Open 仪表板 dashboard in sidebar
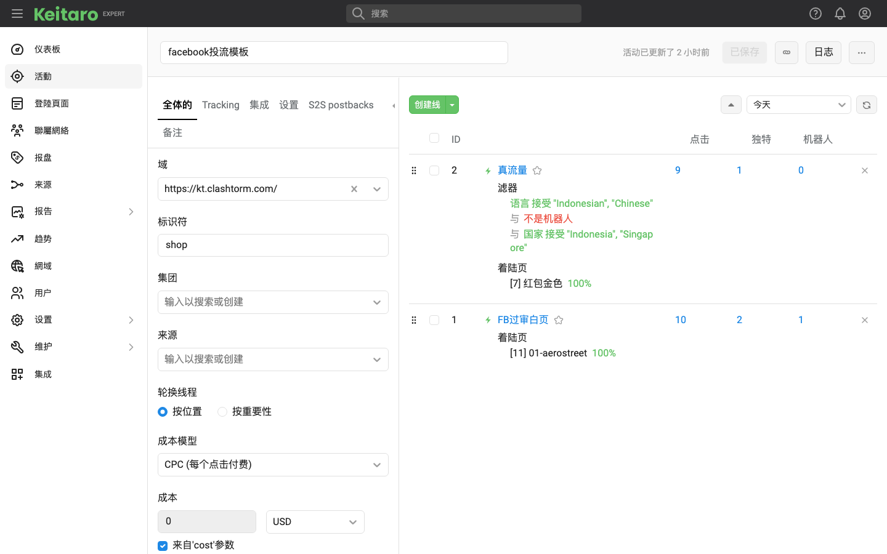 tap(73, 49)
